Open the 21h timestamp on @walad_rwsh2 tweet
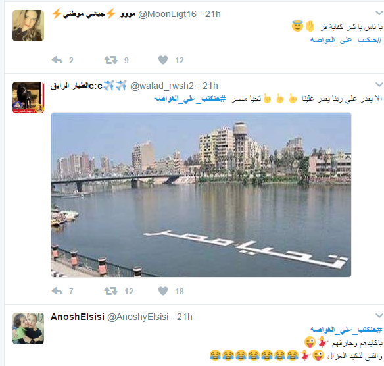This screenshot has height=366, width=384. pyautogui.click(x=210, y=86)
